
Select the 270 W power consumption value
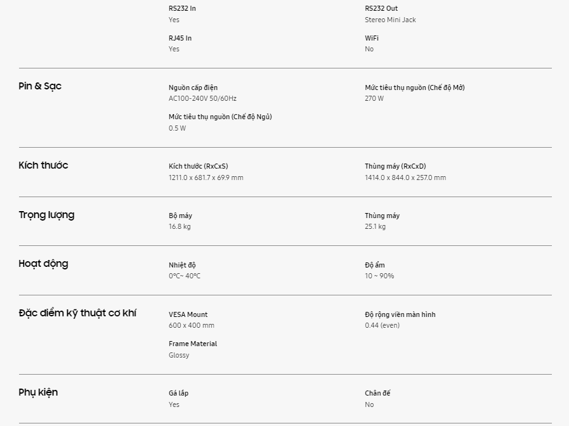374,98
